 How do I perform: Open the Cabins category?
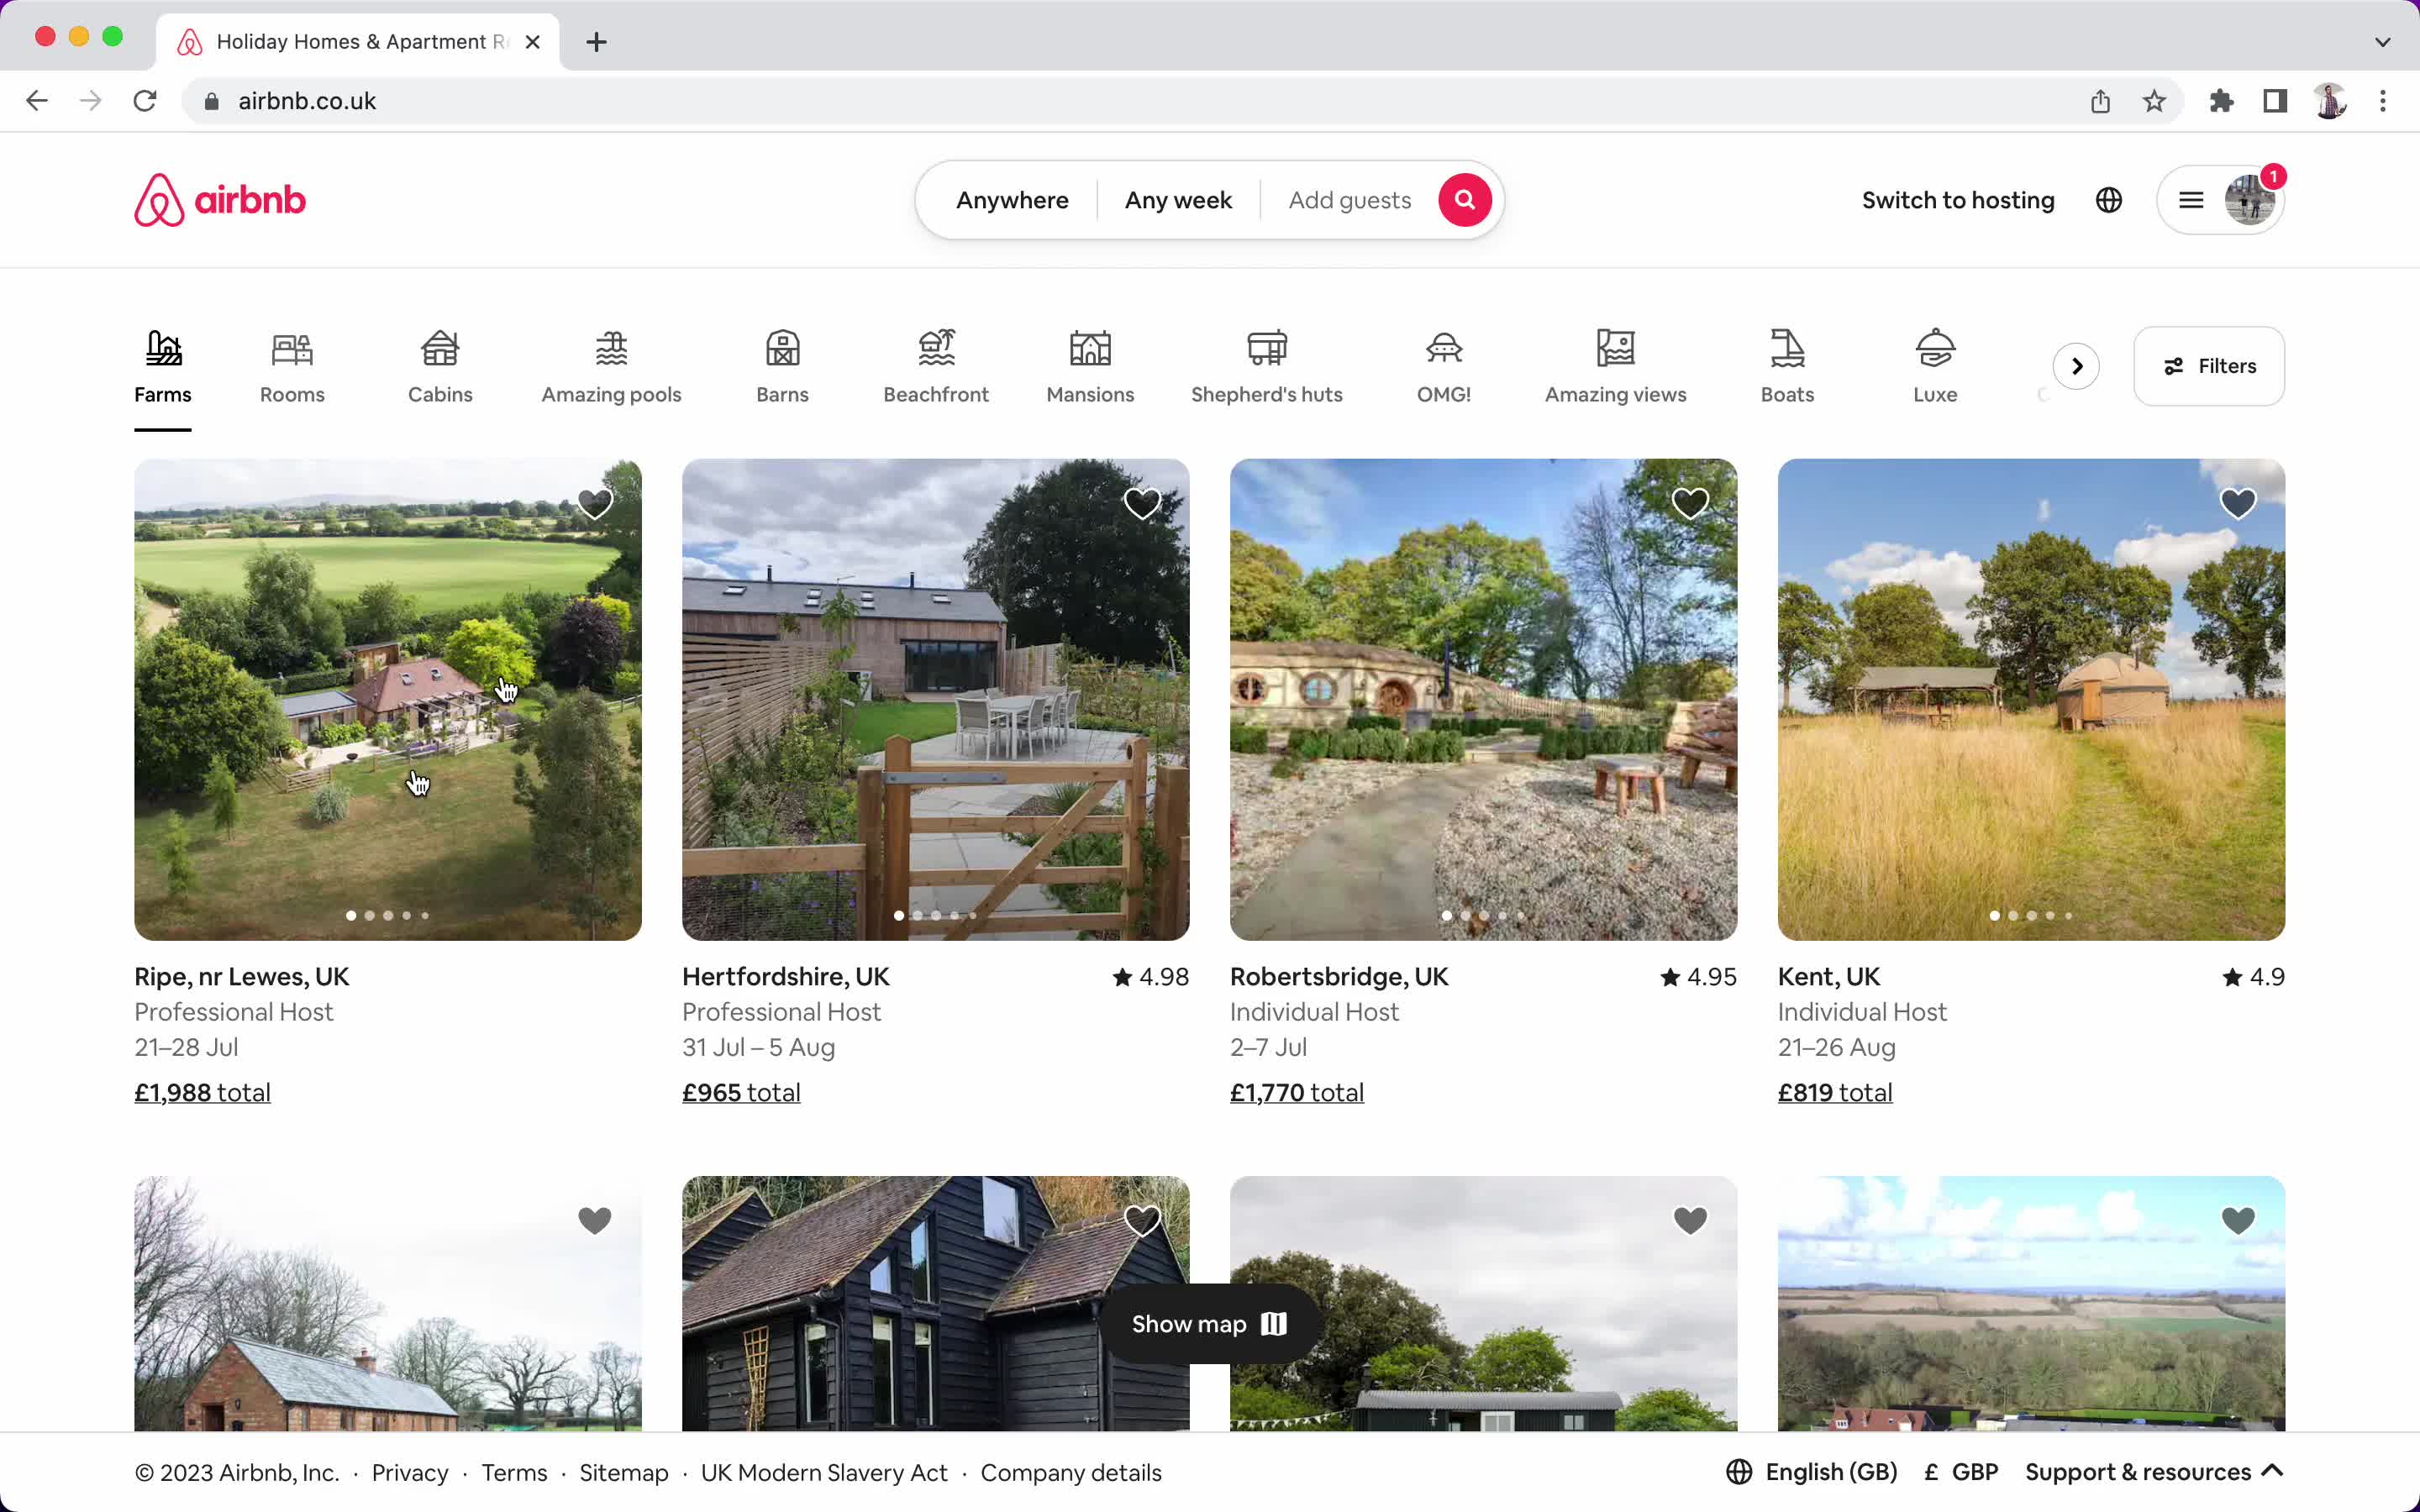click(x=440, y=365)
